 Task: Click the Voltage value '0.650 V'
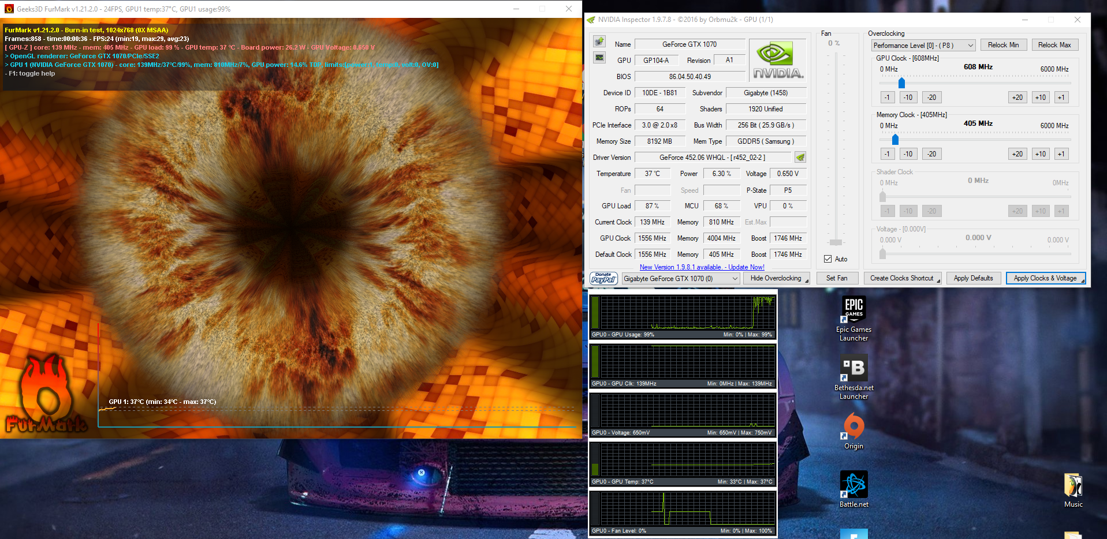788,174
